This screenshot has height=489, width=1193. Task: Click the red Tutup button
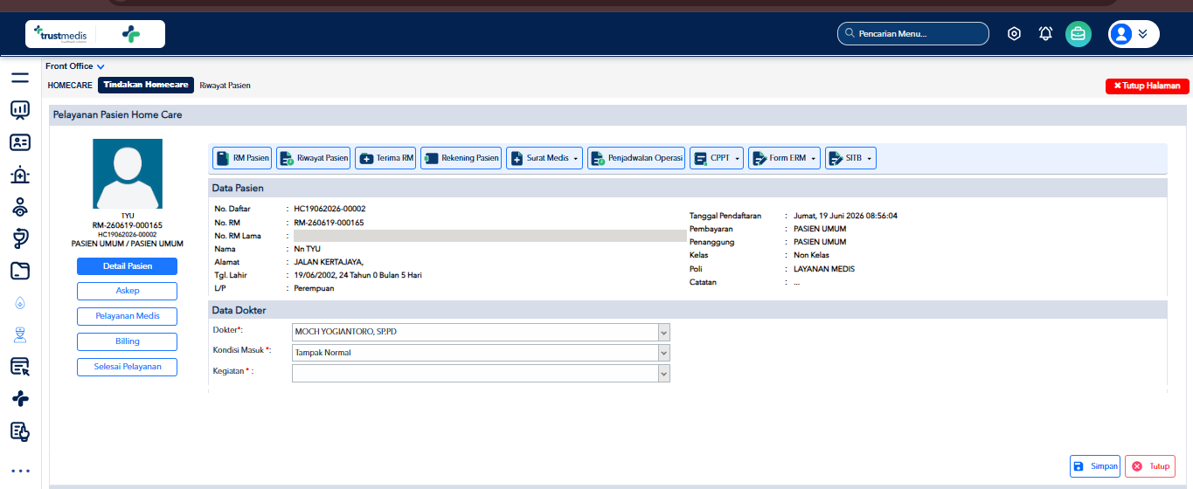(1150, 466)
